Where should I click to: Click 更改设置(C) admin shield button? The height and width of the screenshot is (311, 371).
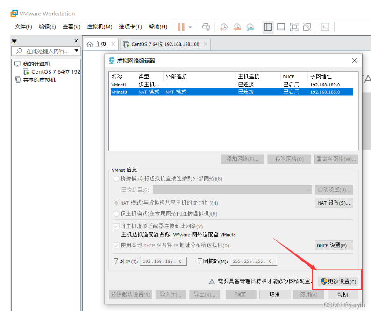coord(338,282)
